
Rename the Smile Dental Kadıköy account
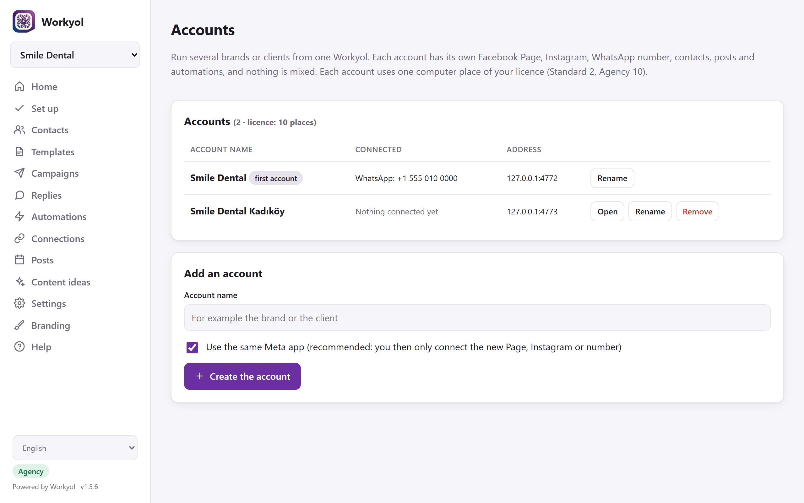coord(650,211)
